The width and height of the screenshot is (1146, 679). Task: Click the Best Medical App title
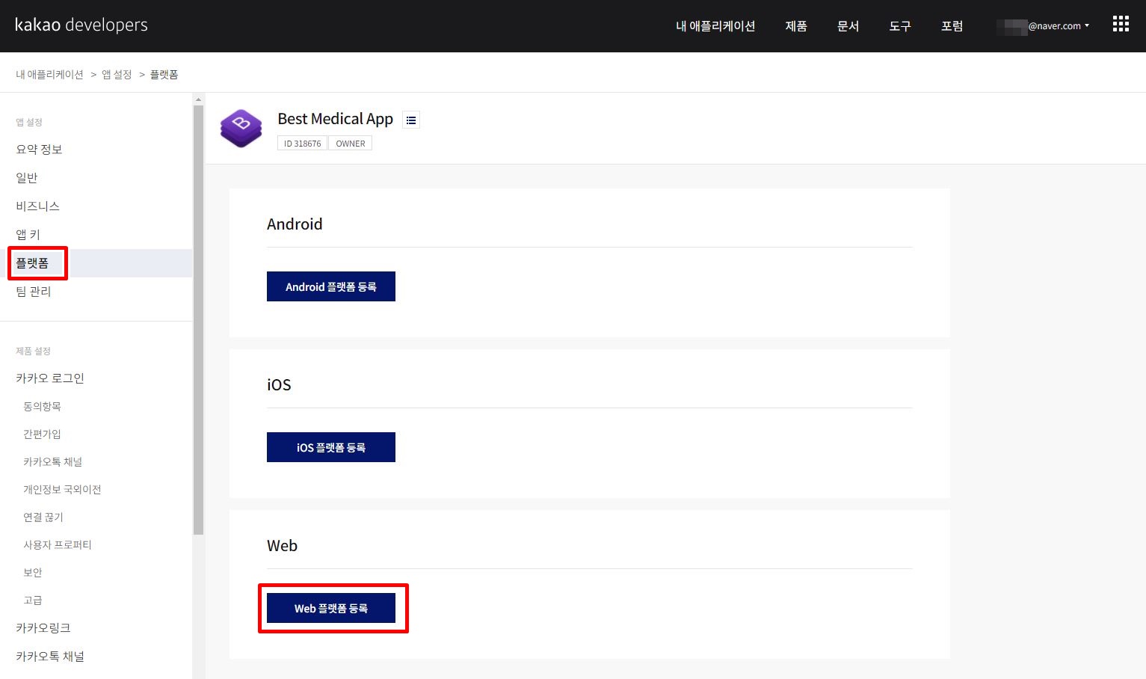335,119
